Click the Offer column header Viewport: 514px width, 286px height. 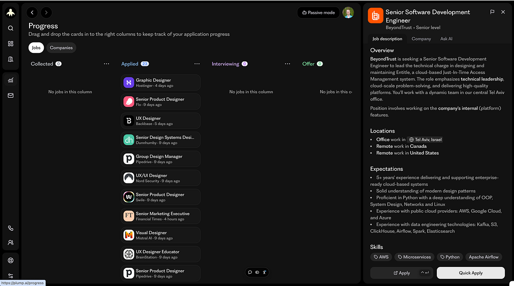click(312, 63)
